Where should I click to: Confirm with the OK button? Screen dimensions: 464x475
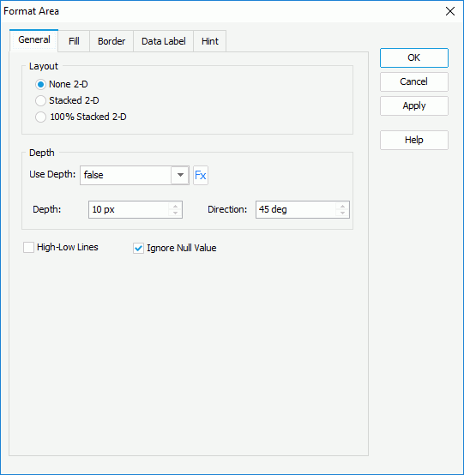pyautogui.click(x=414, y=57)
